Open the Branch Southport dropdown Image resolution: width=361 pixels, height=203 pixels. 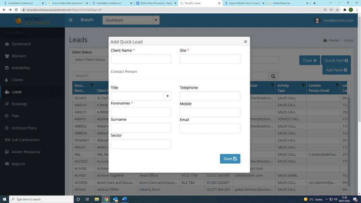(x=155, y=20)
